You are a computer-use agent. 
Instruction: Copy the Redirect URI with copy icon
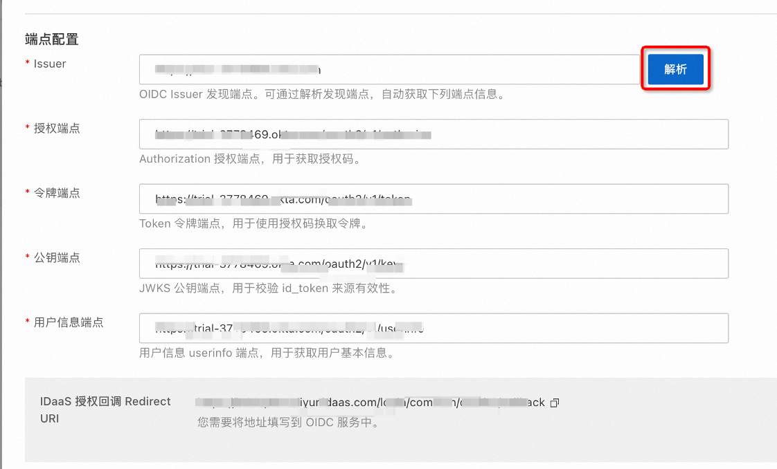[x=555, y=403]
